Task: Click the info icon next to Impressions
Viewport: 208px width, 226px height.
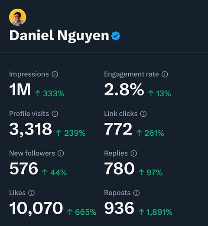Action: pos(55,74)
